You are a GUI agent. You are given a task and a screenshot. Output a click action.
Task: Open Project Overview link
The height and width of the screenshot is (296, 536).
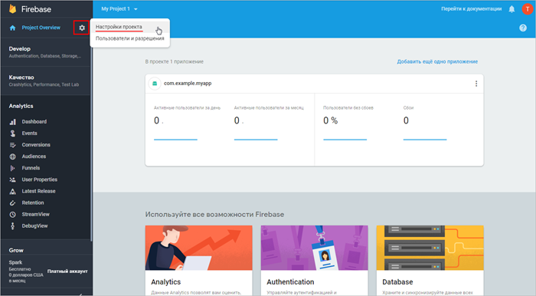tap(41, 28)
